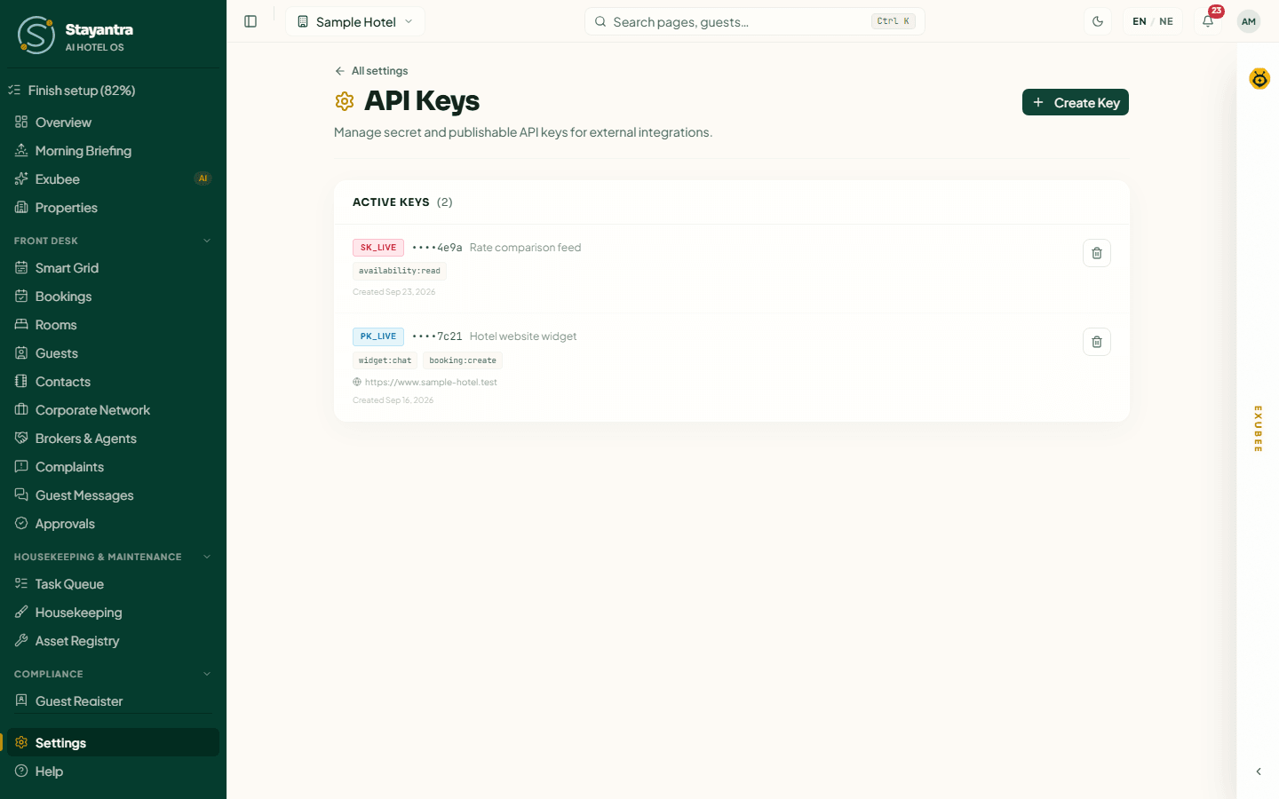
Task: Delete the Rate comparison feed key
Action: 1097,253
